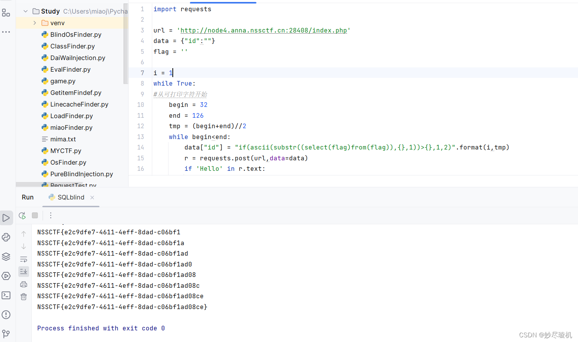Open miaoFinder.py file
Image resolution: width=578 pixels, height=342 pixels.
pyautogui.click(x=71, y=127)
